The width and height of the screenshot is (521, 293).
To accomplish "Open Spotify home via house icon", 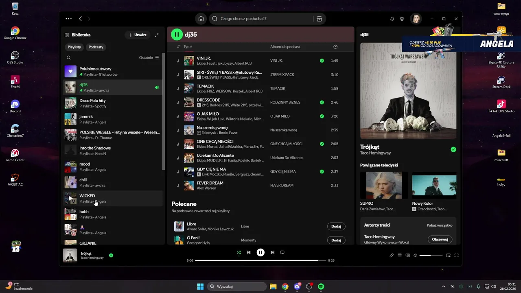I will 201,19.
